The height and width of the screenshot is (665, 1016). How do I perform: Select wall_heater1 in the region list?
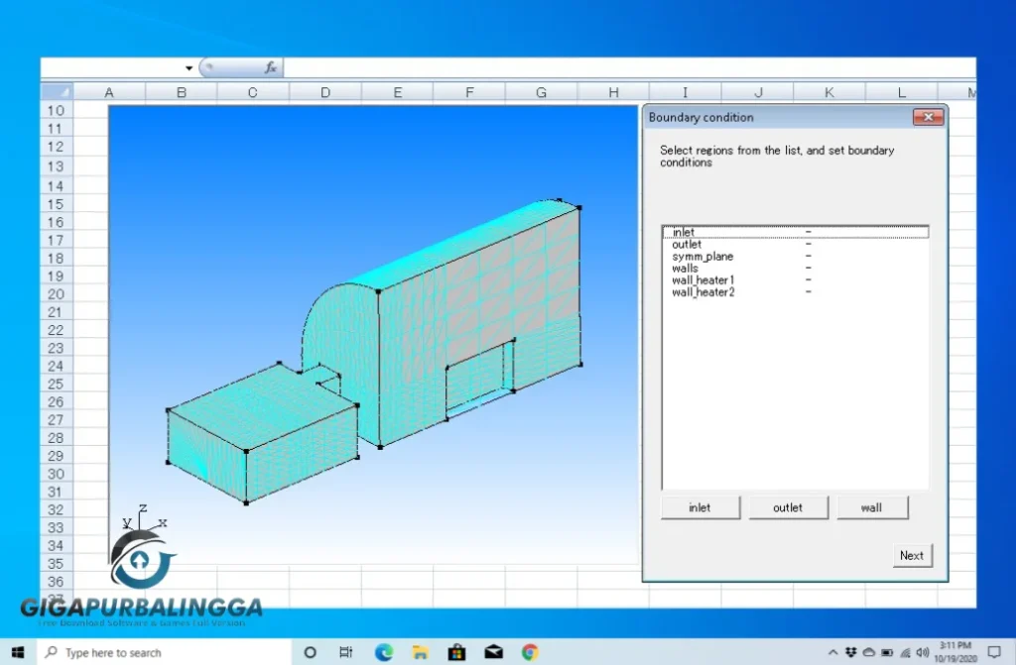click(702, 279)
